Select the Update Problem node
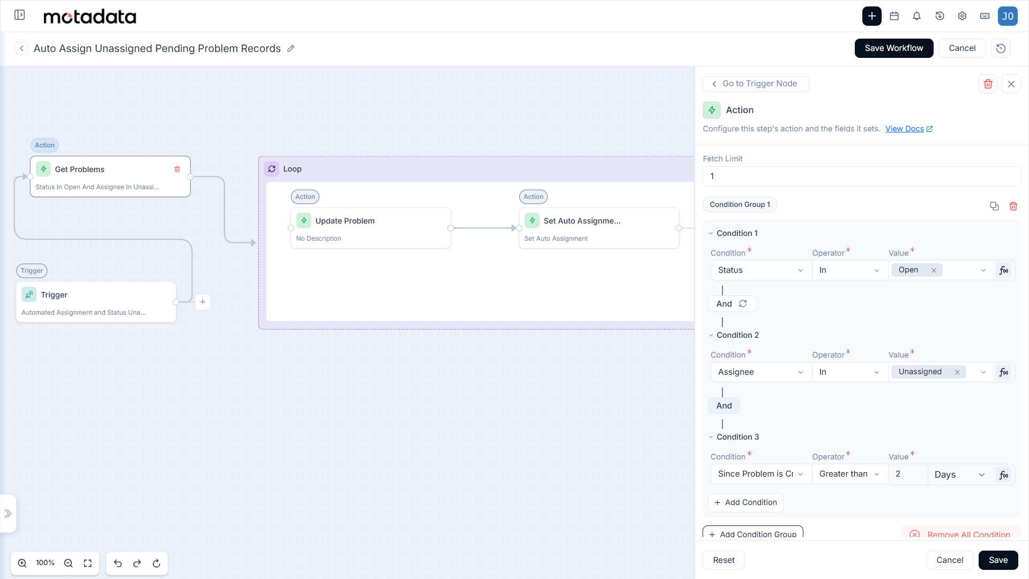 point(370,228)
